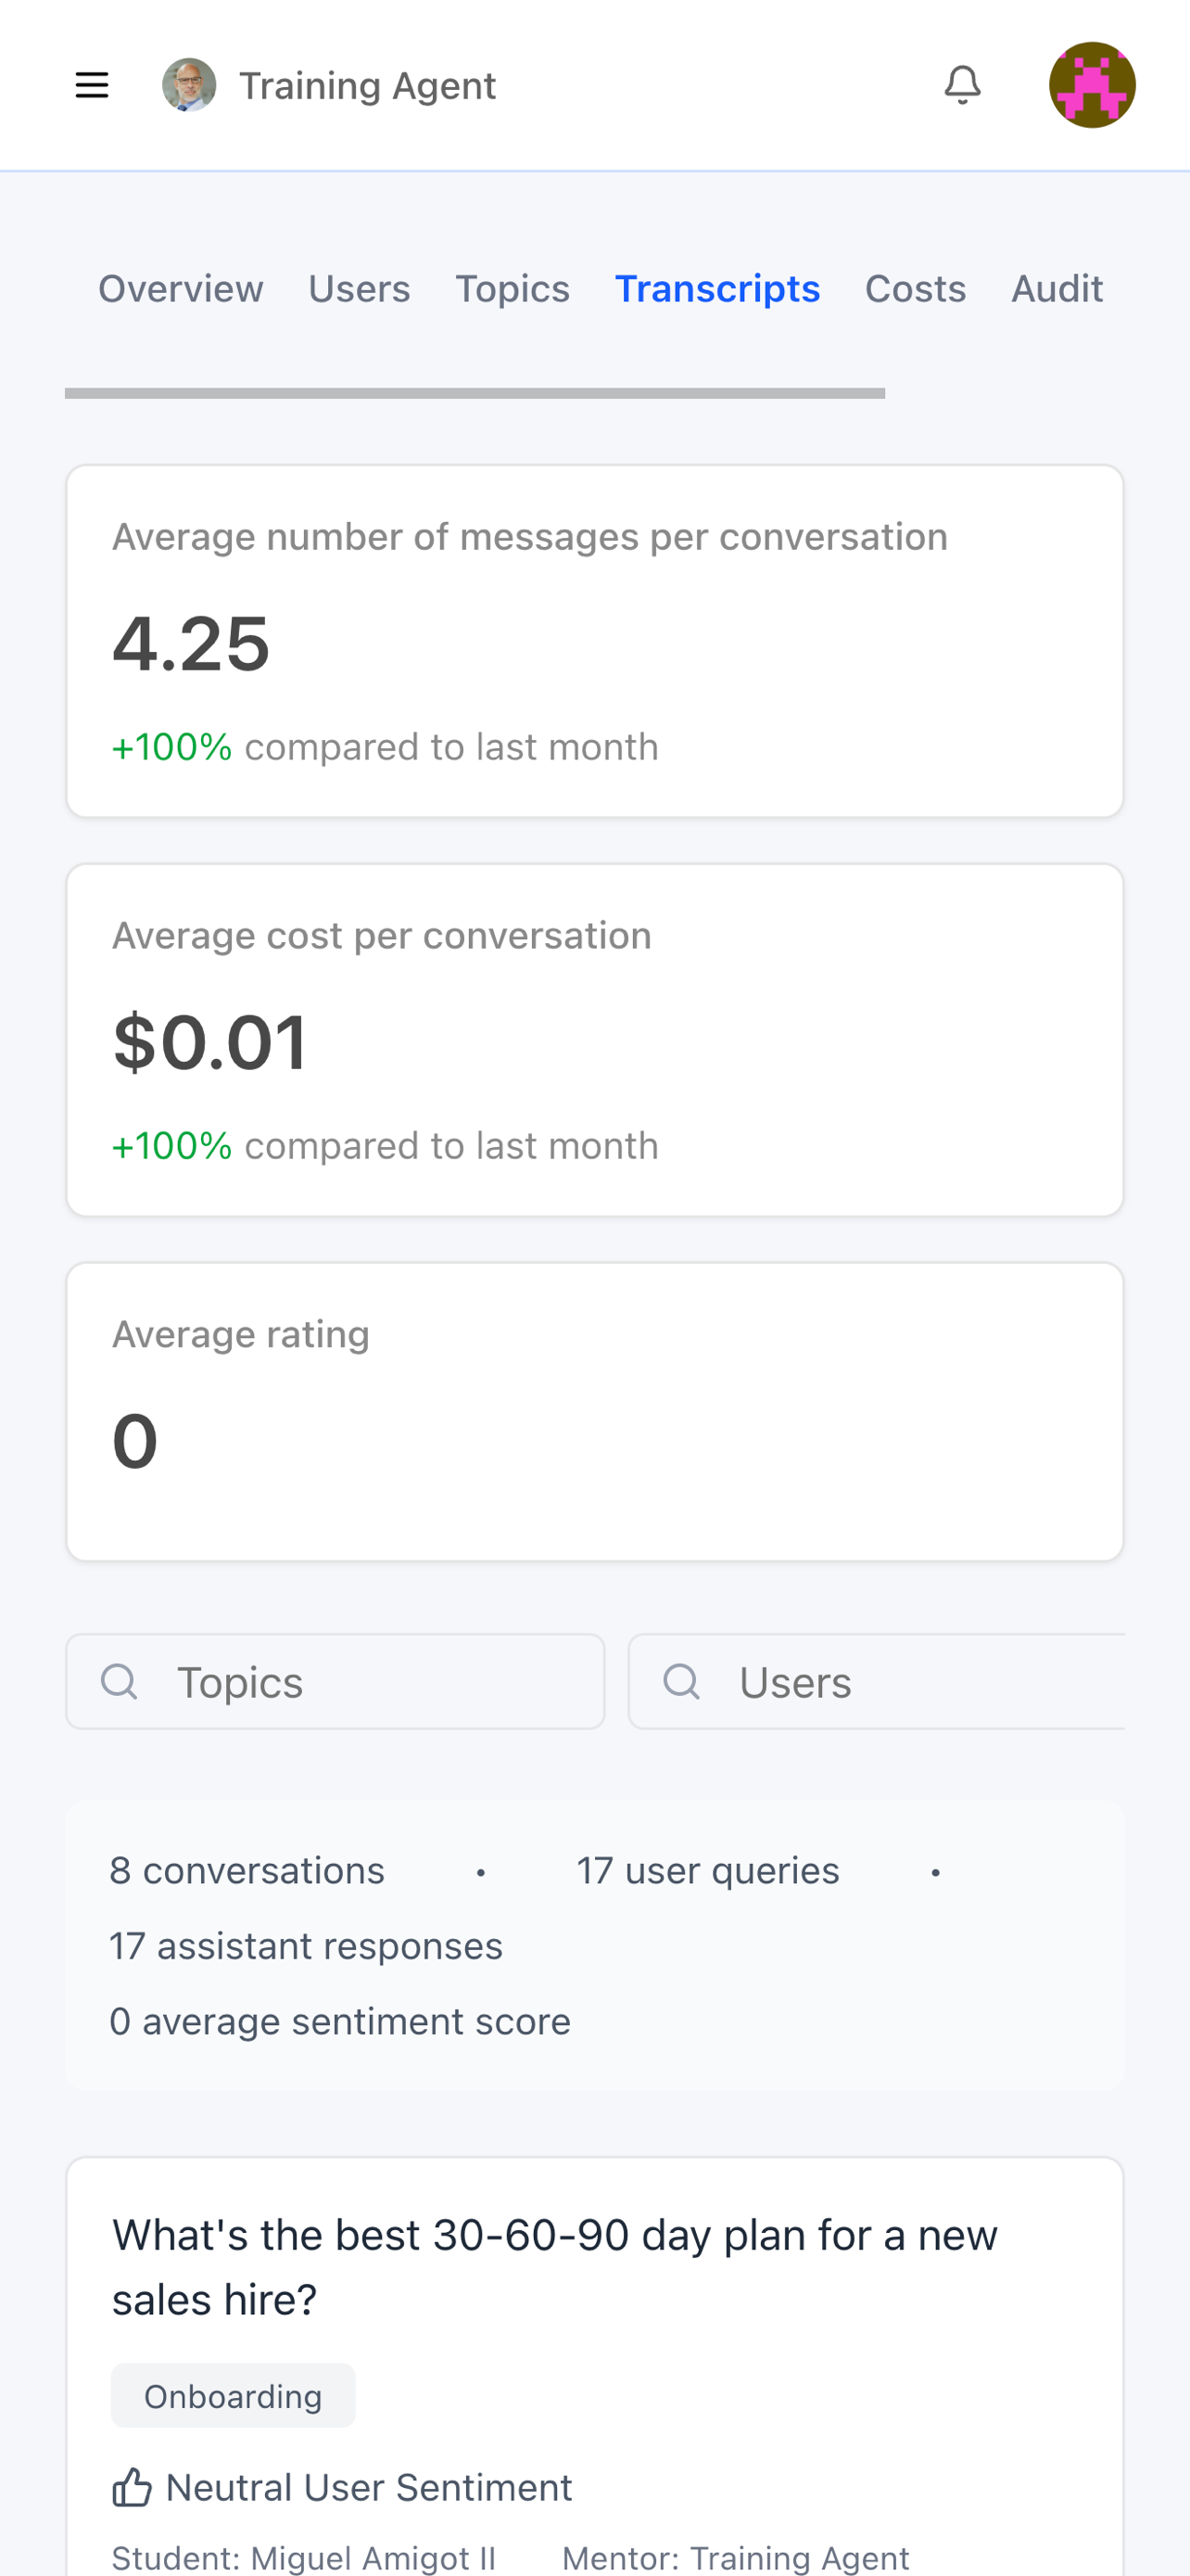Click +100% under average cost card
The height and width of the screenshot is (2576, 1190).
[171, 1146]
